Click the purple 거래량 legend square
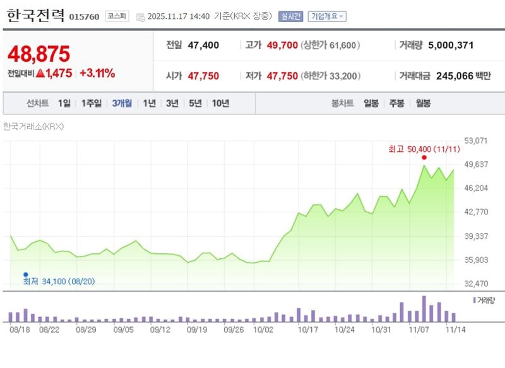The height and width of the screenshot is (368, 505). click(x=474, y=301)
